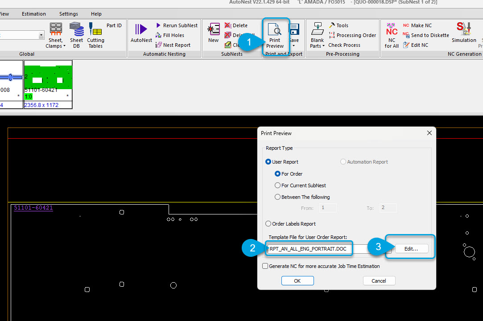Expand the Blank Parts dropdown arrow
Screen dimensions: 483x321
[323, 46]
